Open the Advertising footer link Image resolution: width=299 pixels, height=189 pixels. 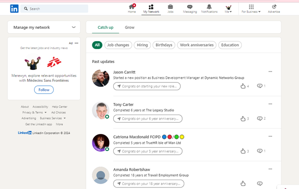click(29, 118)
